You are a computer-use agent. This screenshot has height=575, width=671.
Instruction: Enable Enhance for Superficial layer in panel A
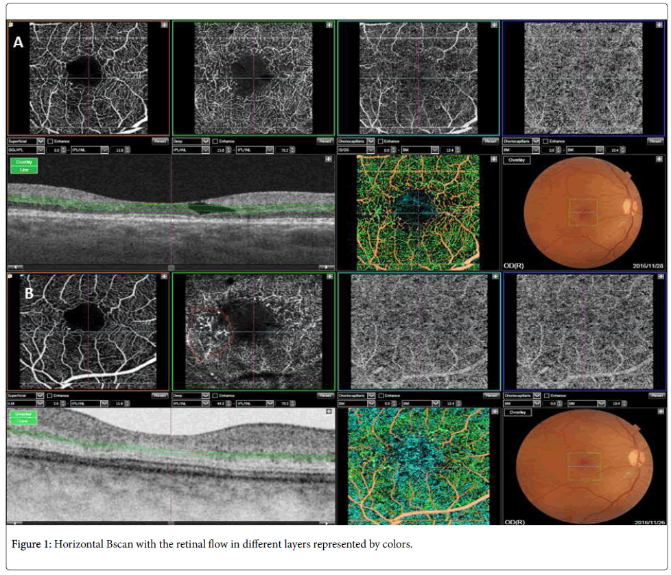(x=51, y=141)
